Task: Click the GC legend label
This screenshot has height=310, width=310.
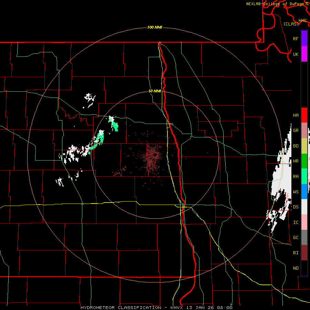Action: (296, 238)
